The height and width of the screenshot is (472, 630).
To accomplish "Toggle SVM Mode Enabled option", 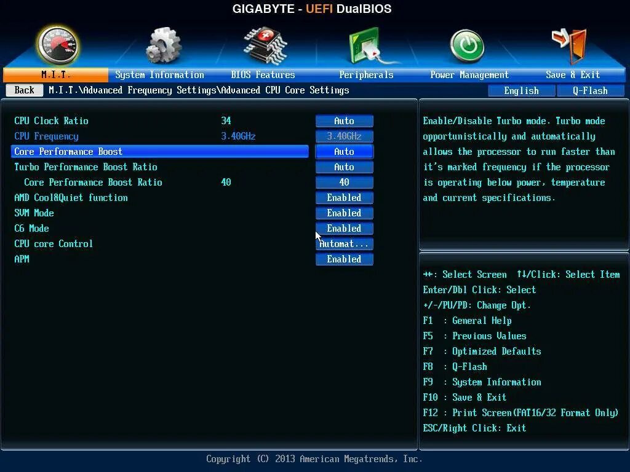I will pos(345,213).
